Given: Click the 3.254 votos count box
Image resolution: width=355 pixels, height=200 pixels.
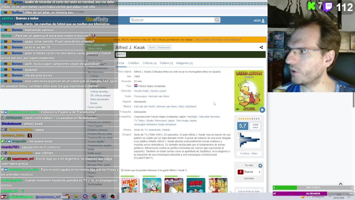Looking at the screenshot, I should [x=255, y=126].
